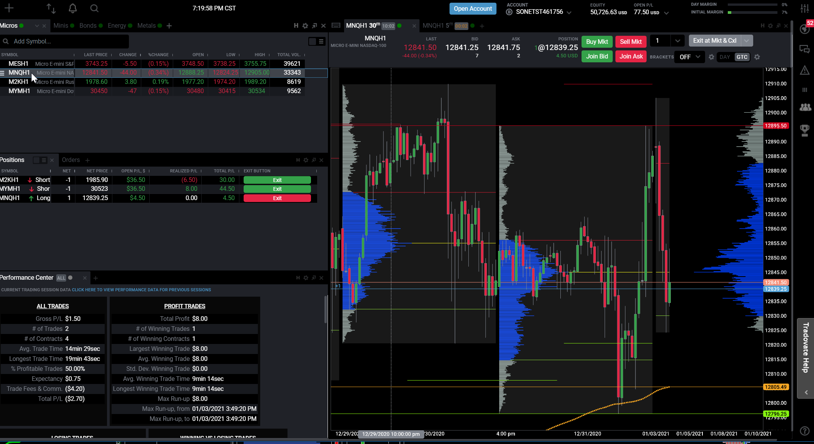Image resolution: width=814 pixels, height=444 pixels.
Task: Open the chat bubbles sidebar icon
Action: point(805,49)
